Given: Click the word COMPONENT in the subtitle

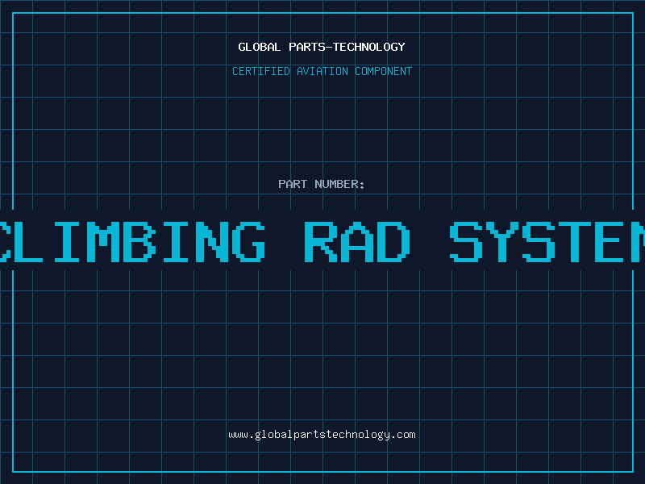Looking at the screenshot, I should pos(384,71).
